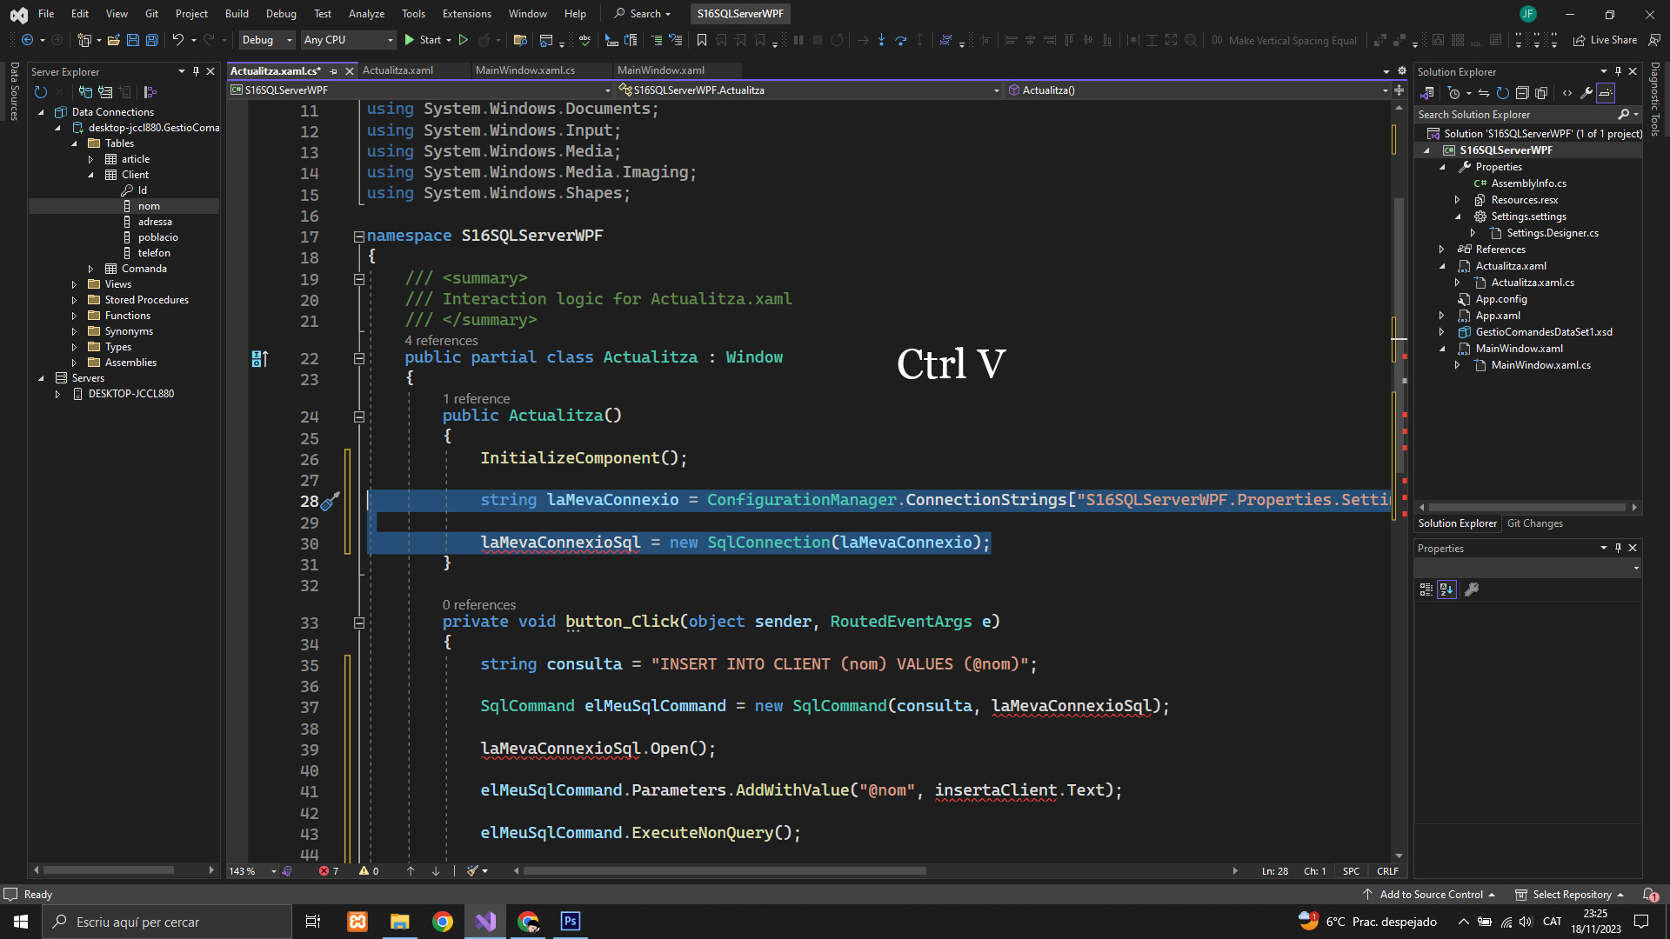Expand the Comanda table node
The width and height of the screenshot is (1670, 939).
[90, 269]
